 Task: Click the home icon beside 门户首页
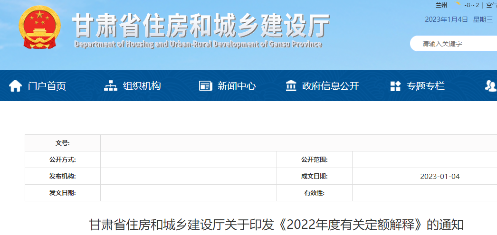pos(15,86)
